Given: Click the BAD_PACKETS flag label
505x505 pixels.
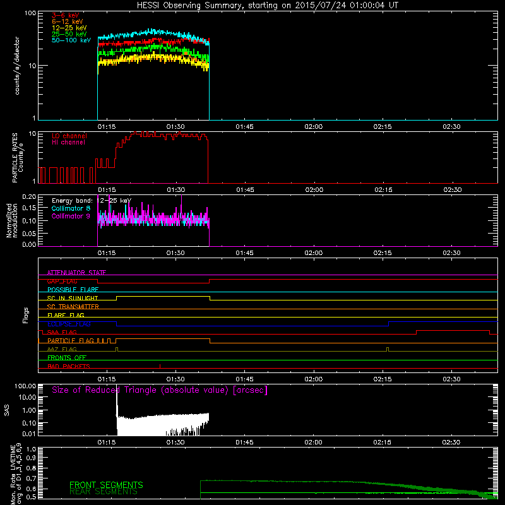Looking at the screenshot, I should coord(69,367).
